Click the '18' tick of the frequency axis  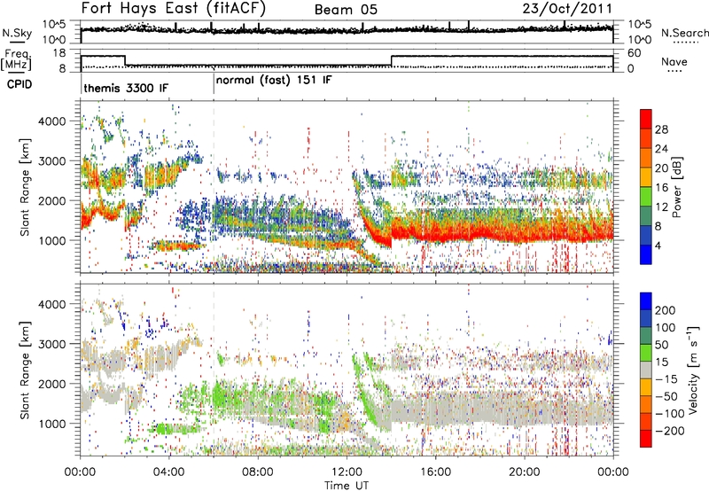[x=58, y=53]
